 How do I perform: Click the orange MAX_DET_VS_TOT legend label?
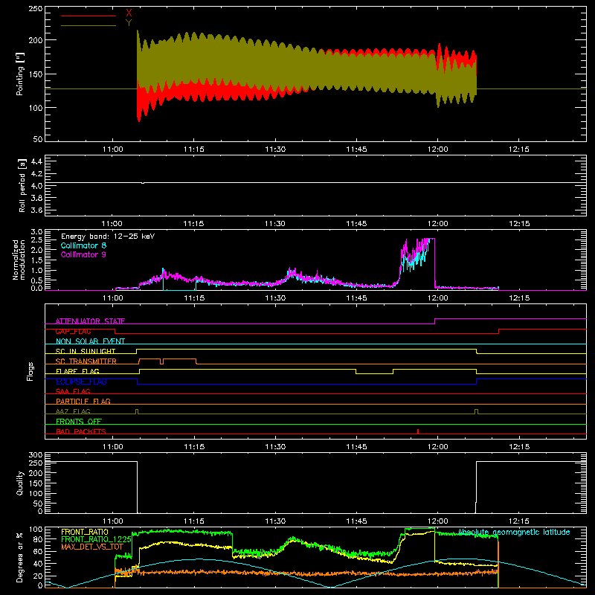[92, 547]
